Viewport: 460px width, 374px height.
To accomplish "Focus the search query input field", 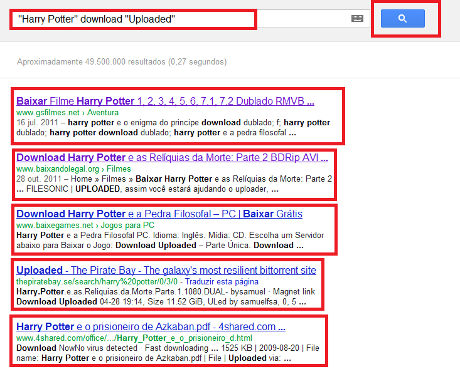I will [190, 19].
